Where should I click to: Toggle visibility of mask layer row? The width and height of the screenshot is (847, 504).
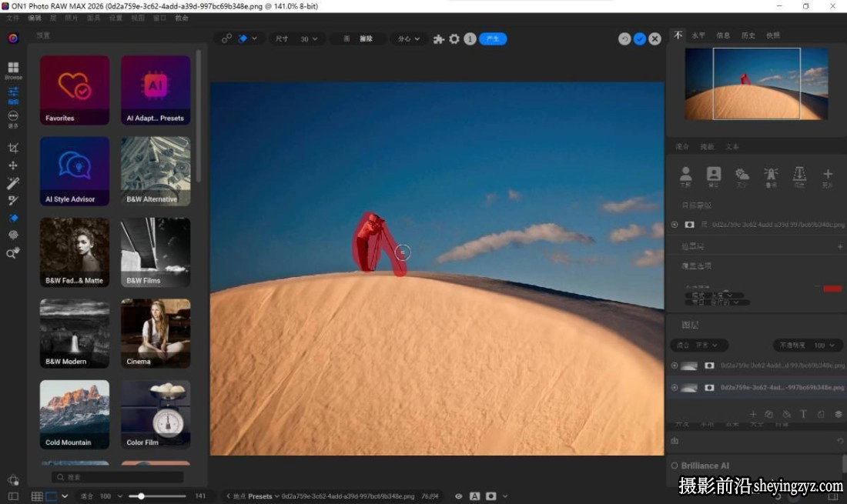click(x=675, y=225)
